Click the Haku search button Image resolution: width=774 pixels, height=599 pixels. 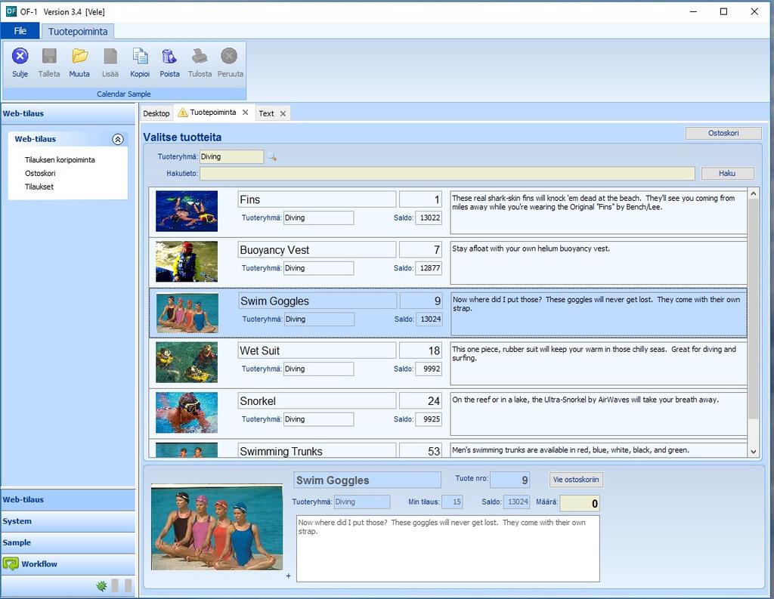[x=727, y=173]
